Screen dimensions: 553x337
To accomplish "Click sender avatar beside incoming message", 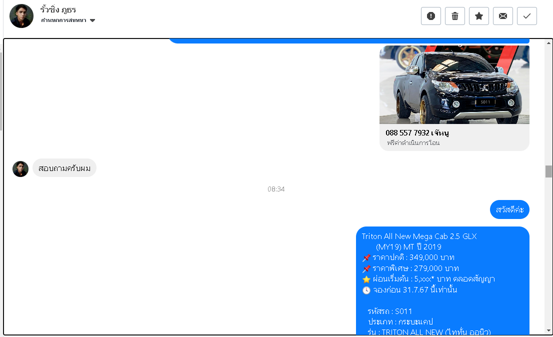I will [20, 169].
